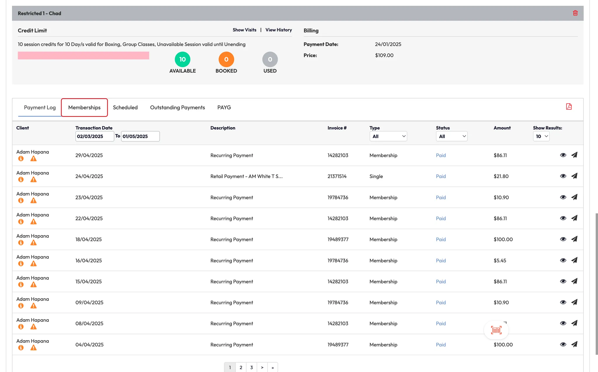Send invoice for 29/04/2025 payment

click(574, 155)
